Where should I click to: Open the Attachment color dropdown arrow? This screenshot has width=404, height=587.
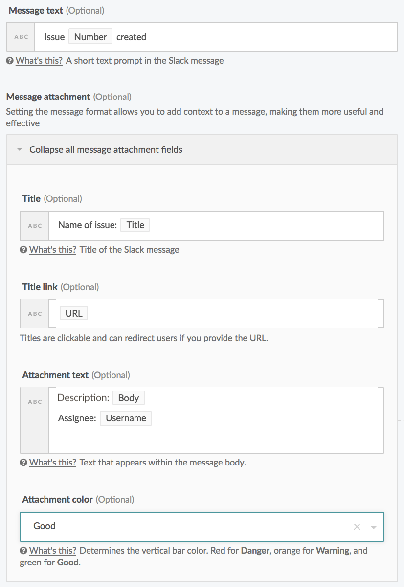[x=374, y=526]
